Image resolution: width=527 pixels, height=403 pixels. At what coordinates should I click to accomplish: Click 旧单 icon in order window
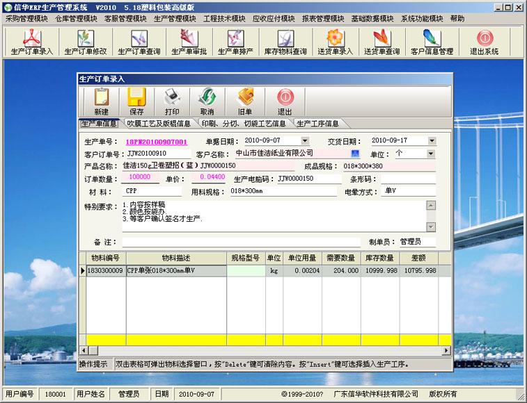coord(245,101)
